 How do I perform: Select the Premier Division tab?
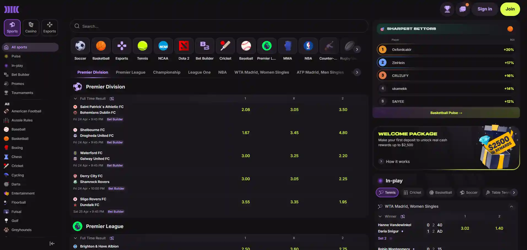coord(93,72)
